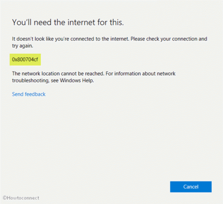Screen dimensions: 223x204
Task: Open the Send feedback link
Action: pos(29,94)
